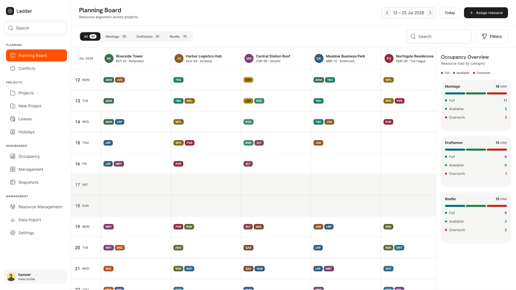
Task: Open the Holidays icon
Action: (13, 132)
